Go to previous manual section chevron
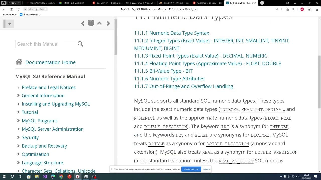The height and width of the screenshot is (180, 321). (83, 23)
